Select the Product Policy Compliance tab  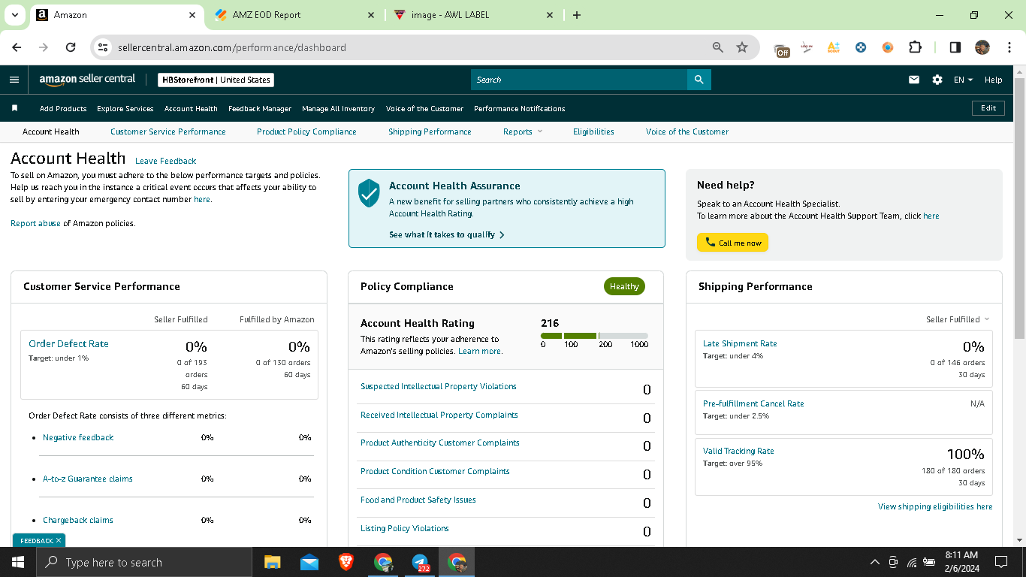coord(306,131)
